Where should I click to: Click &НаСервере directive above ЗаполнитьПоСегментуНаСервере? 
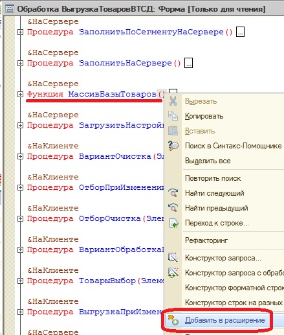(x=53, y=21)
